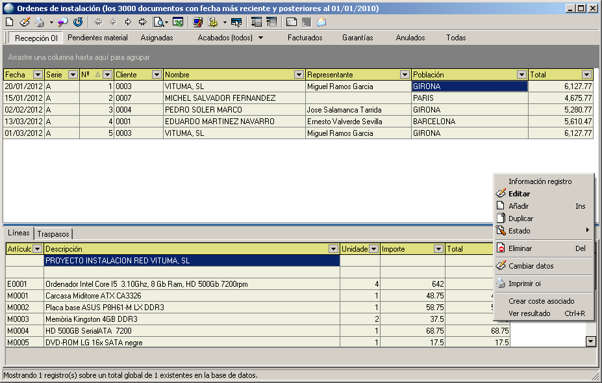Expand the Estado submenu
Screen dimensions: 602x383
[x=544, y=231]
